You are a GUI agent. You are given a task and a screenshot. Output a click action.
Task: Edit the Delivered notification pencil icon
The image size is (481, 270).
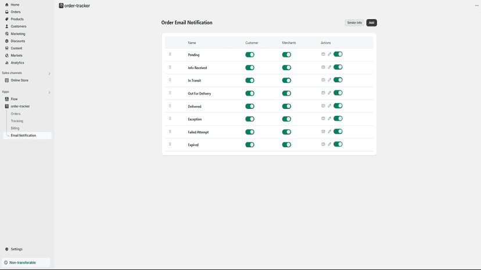[329, 105]
